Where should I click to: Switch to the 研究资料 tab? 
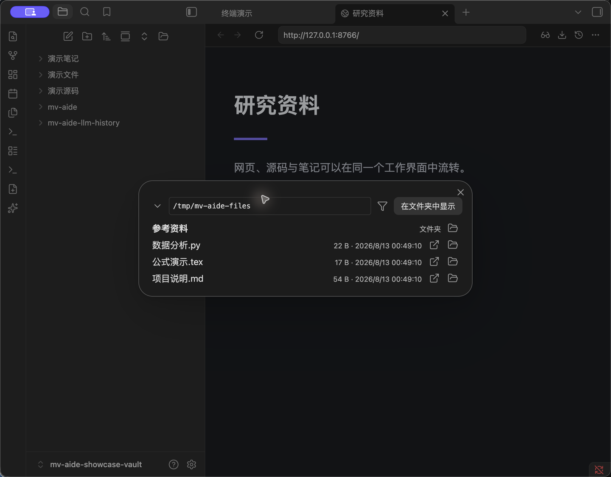tap(368, 13)
